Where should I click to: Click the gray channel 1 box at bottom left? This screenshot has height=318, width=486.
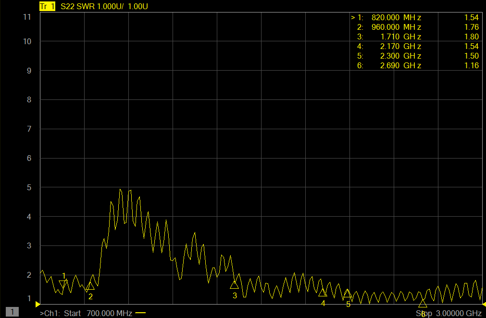[x=12, y=312]
